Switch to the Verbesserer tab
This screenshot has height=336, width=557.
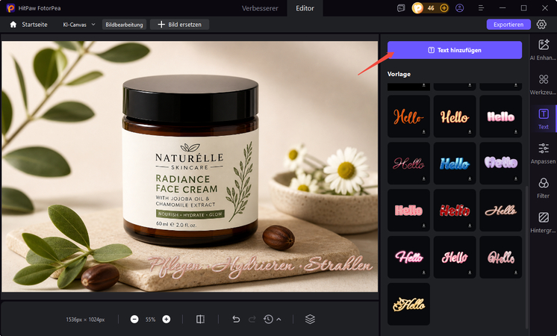[x=260, y=8]
